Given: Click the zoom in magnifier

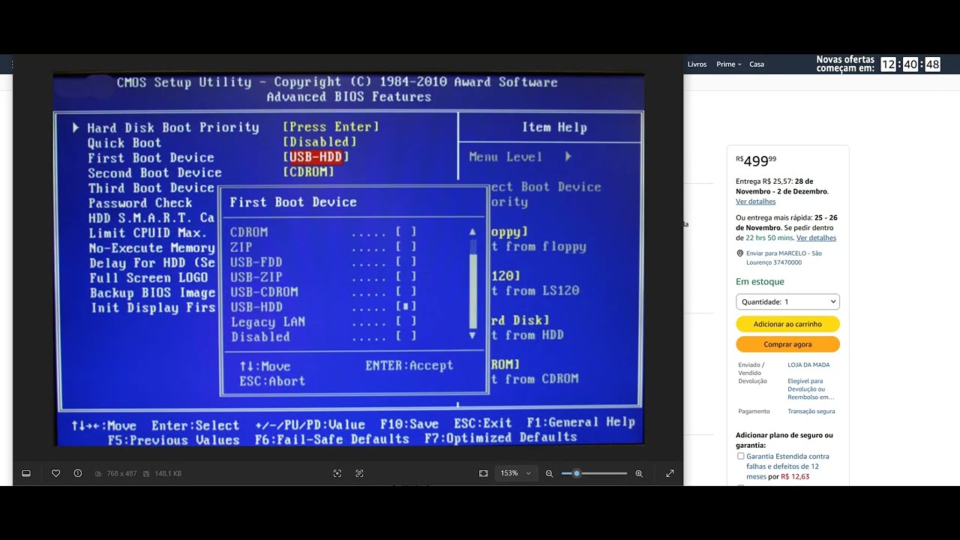Looking at the screenshot, I should pyautogui.click(x=639, y=473).
